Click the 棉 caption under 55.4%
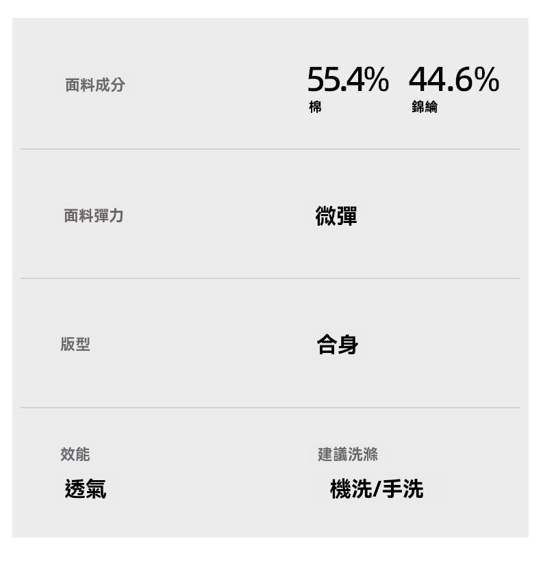The image size is (541, 567). coord(315,107)
